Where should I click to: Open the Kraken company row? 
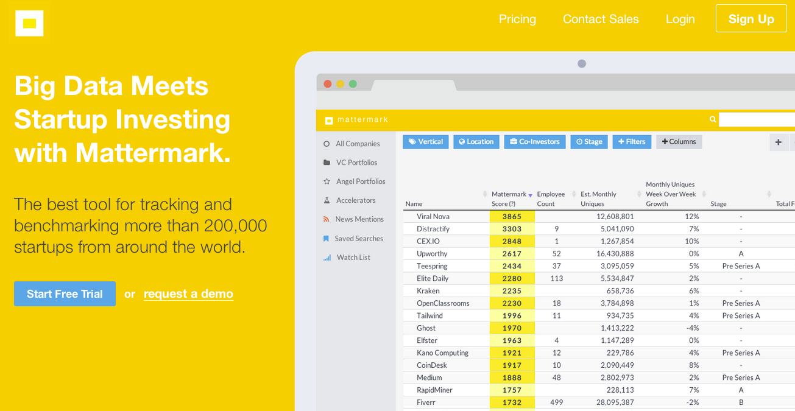click(x=599, y=291)
